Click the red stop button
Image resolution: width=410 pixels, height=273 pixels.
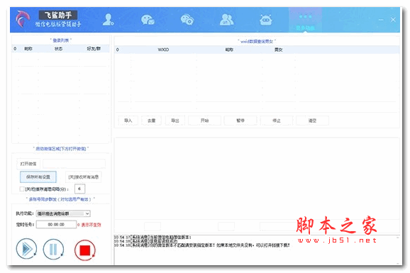[84, 250]
